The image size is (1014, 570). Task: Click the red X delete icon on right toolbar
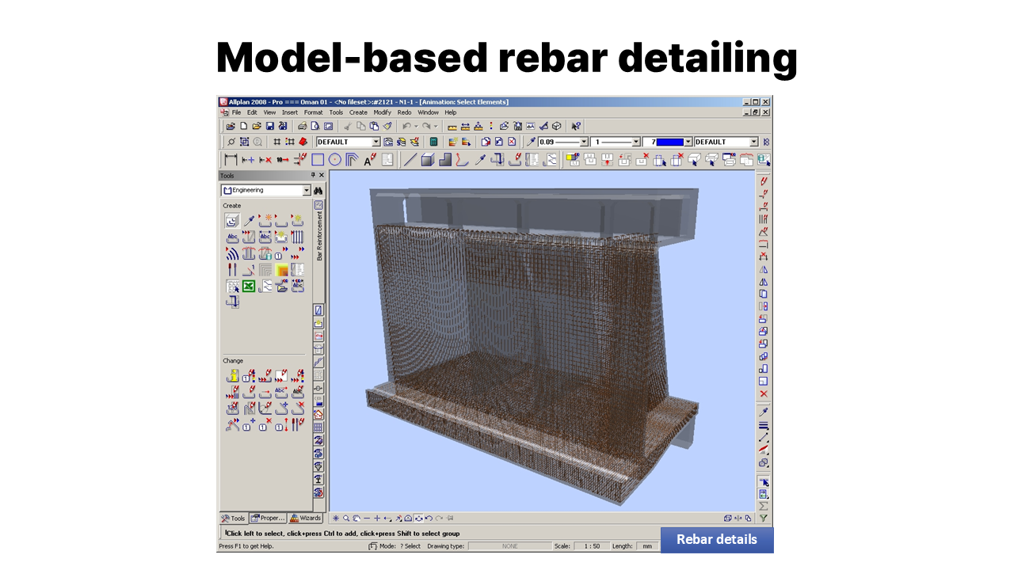point(764,393)
